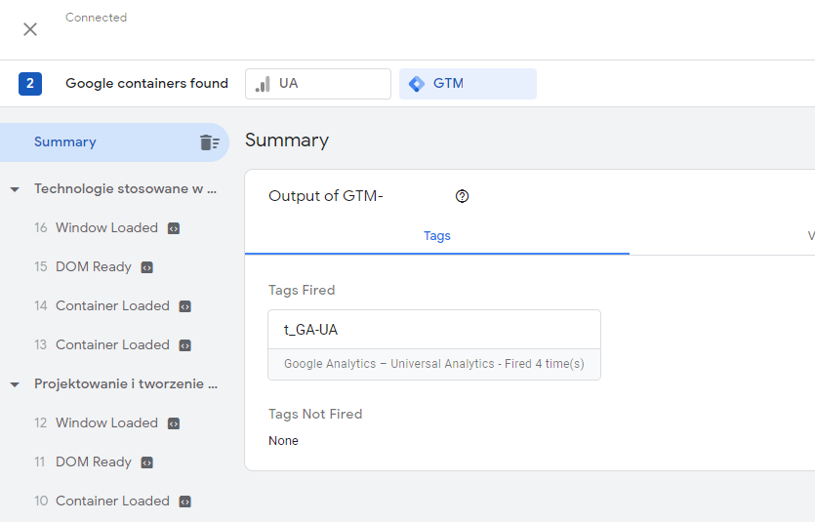This screenshot has height=522, width=815.
Task: Click the code icon beside 14 Container Loaded
Action: pos(185,306)
